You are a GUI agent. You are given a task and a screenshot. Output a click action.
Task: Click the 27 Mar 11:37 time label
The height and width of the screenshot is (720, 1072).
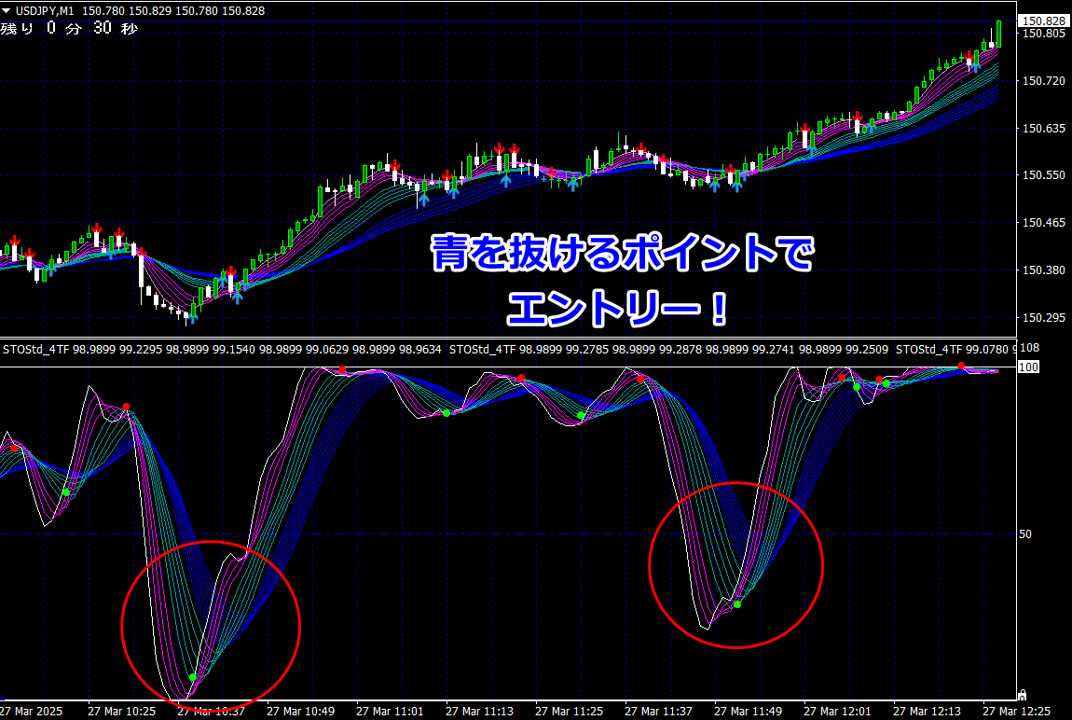click(659, 711)
